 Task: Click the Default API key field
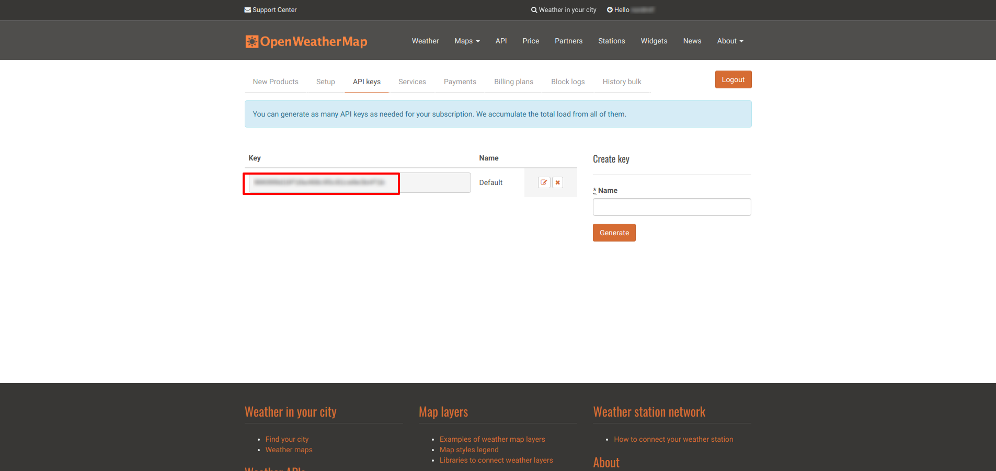point(360,182)
